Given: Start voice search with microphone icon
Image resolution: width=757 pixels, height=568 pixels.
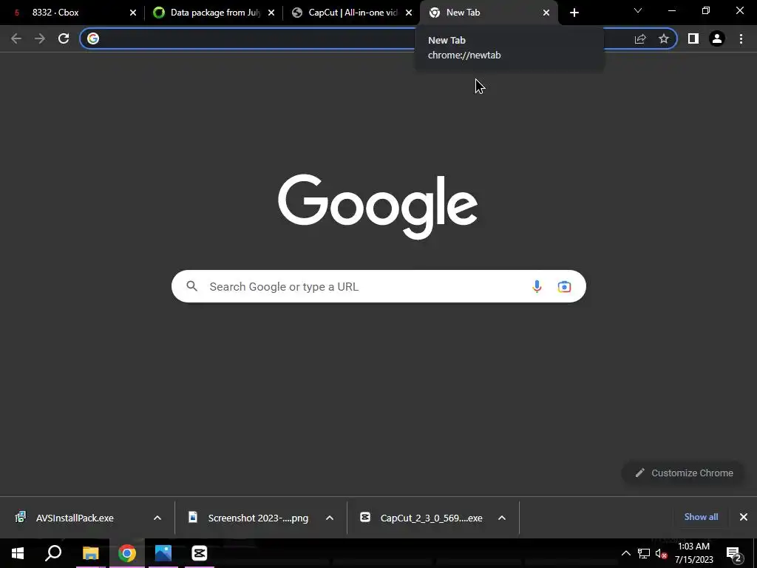Looking at the screenshot, I should pyautogui.click(x=537, y=286).
